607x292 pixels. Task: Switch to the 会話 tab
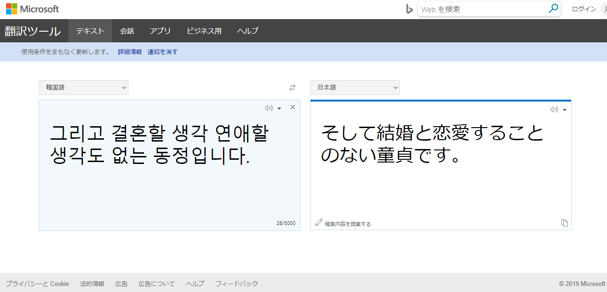tap(127, 31)
